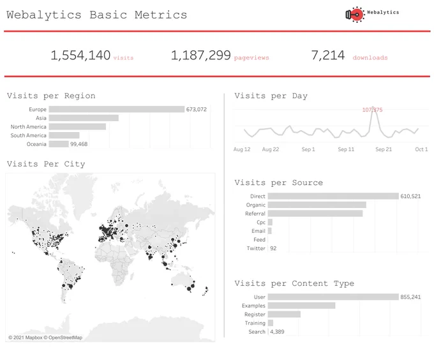Click the Visits per Region heading
Image resolution: width=434 pixels, height=347 pixels.
point(51,96)
